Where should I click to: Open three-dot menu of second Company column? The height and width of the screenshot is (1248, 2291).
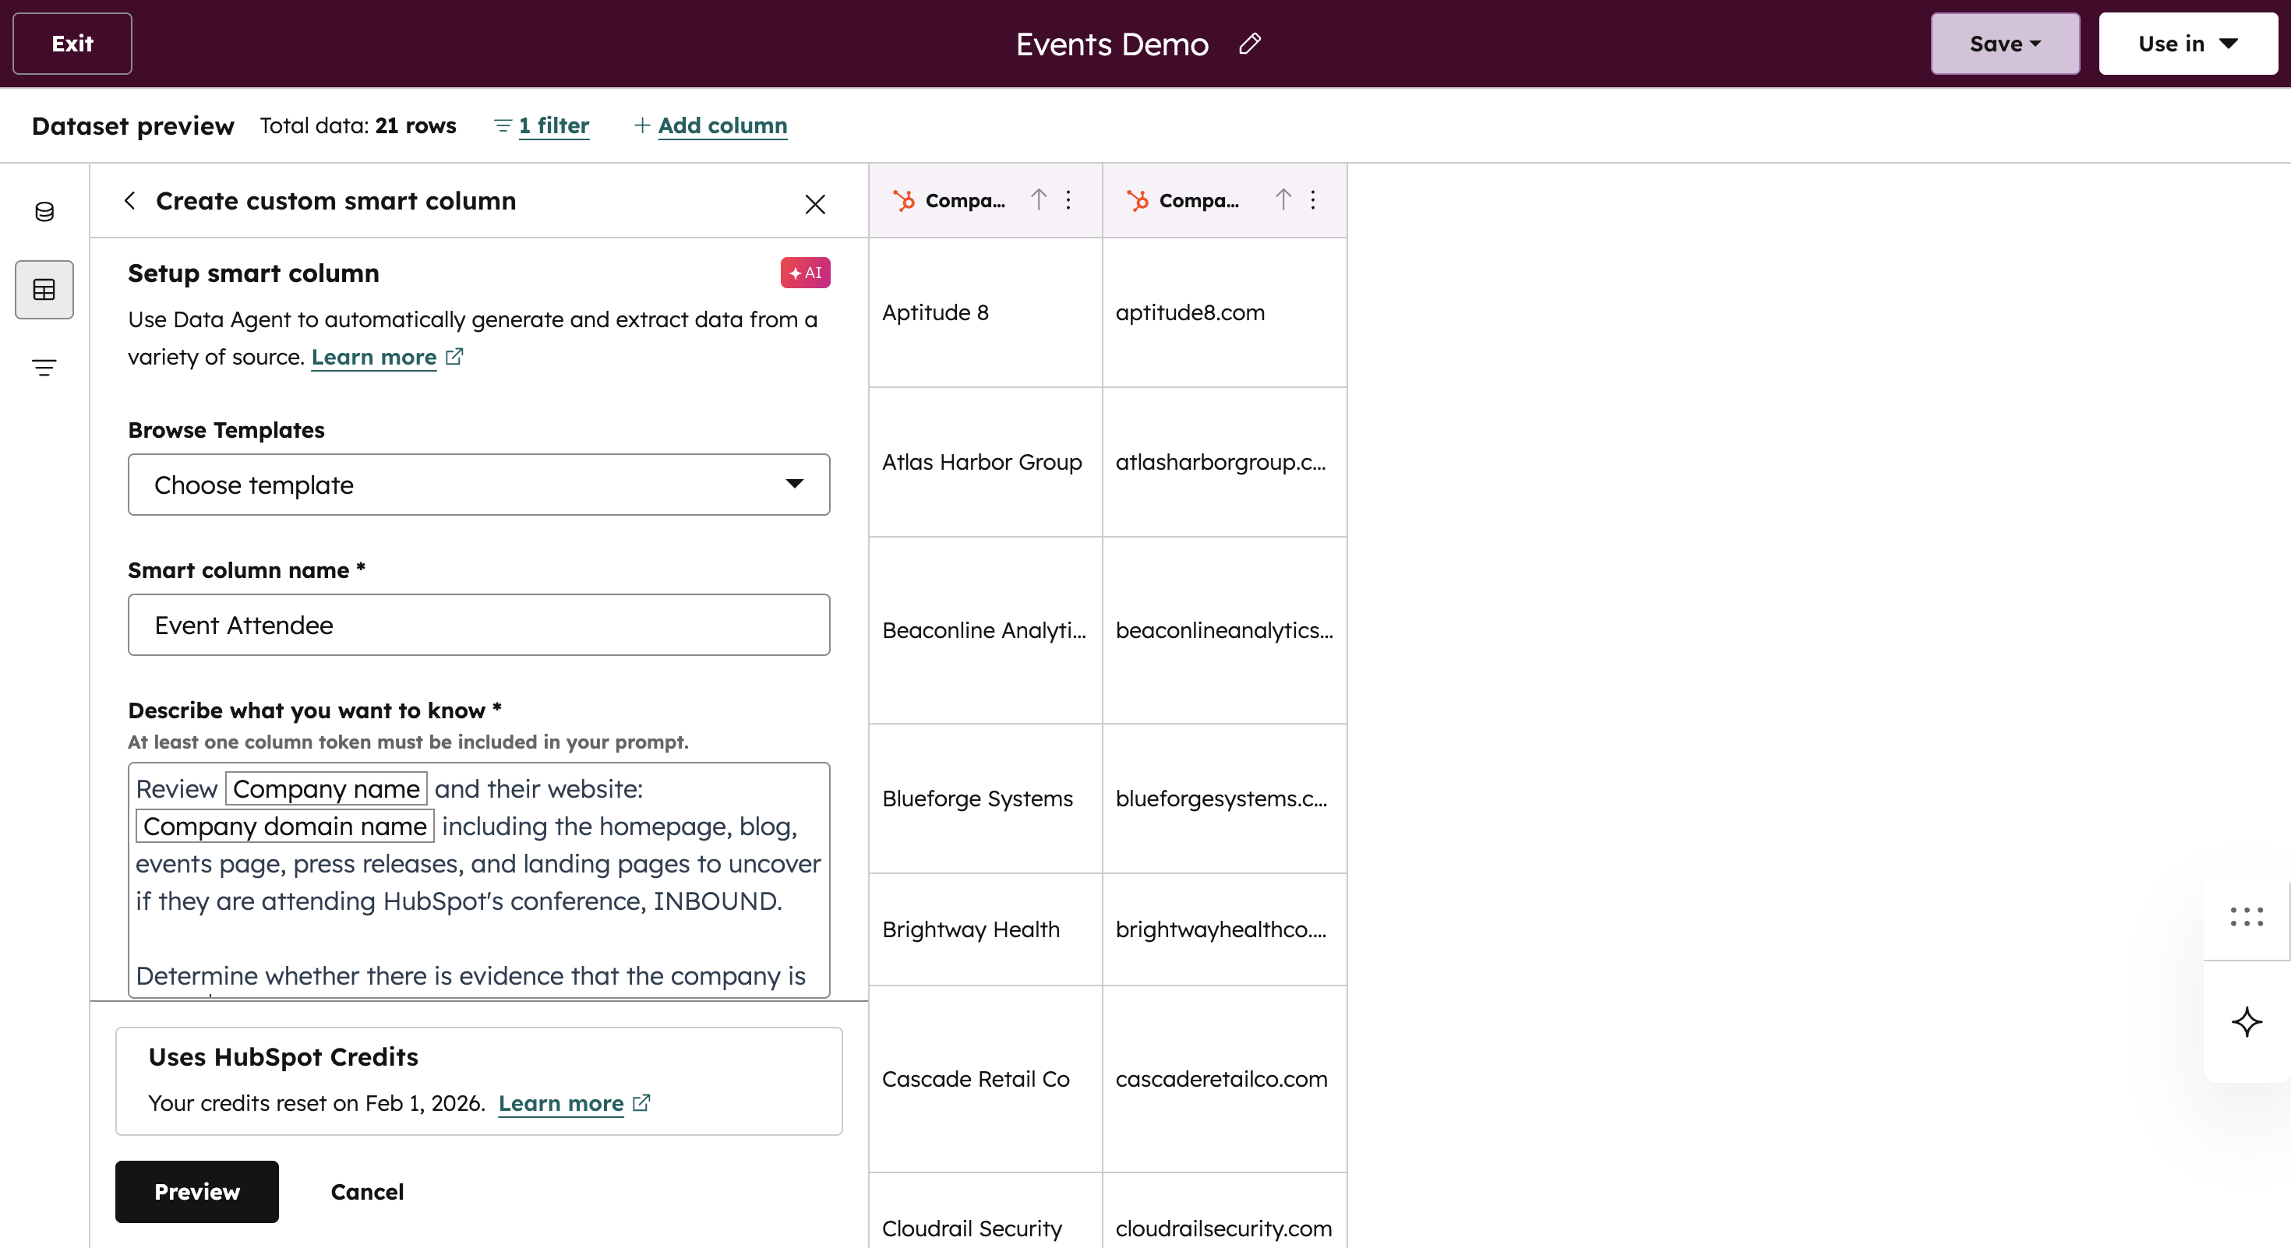tap(1313, 200)
